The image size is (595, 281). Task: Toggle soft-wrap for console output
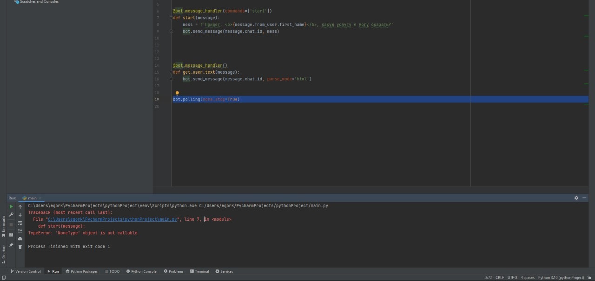click(20, 223)
